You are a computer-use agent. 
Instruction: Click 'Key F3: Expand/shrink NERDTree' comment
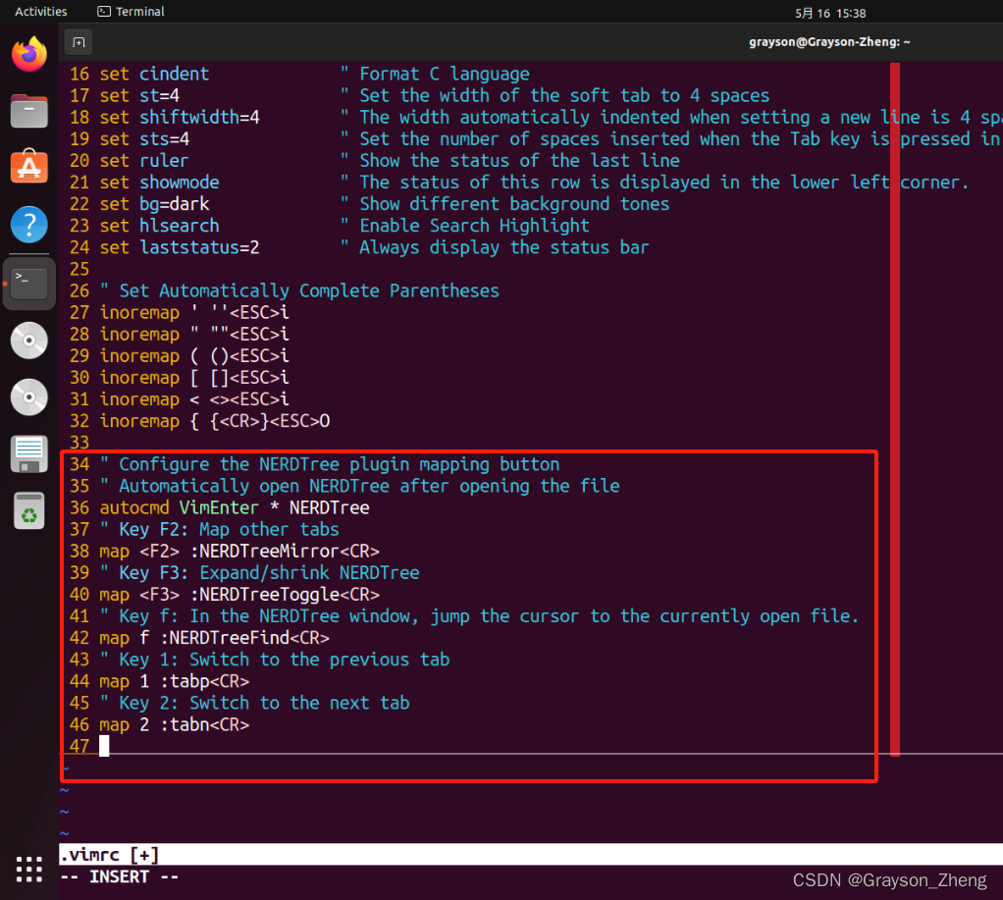click(x=269, y=574)
